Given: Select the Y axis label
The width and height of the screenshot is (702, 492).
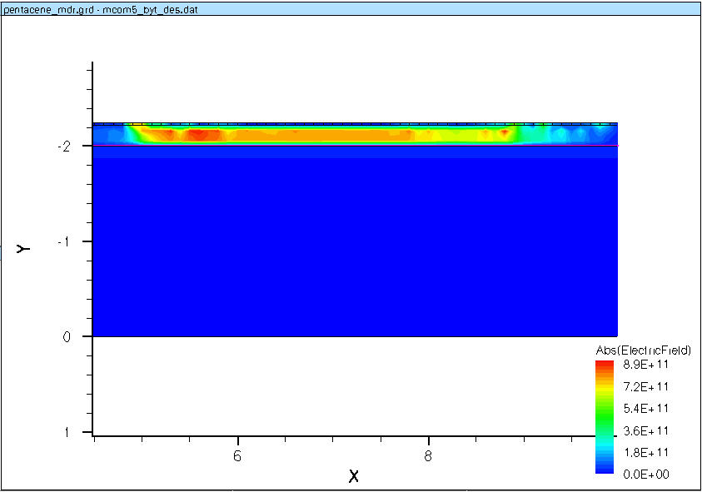Looking at the screenshot, I should (x=23, y=248).
